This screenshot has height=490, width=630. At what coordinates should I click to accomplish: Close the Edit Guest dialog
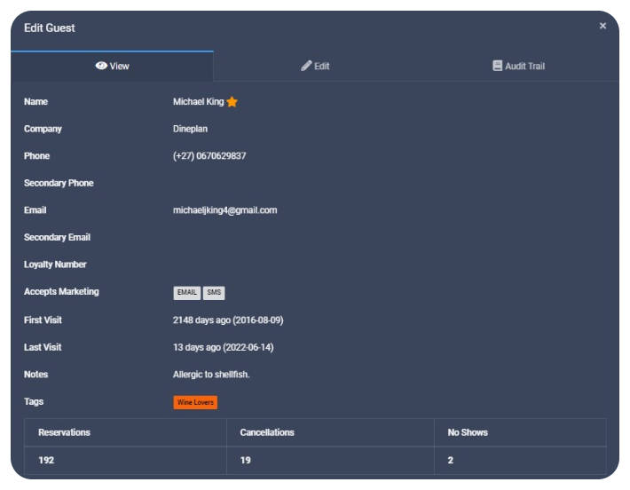(602, 27)
